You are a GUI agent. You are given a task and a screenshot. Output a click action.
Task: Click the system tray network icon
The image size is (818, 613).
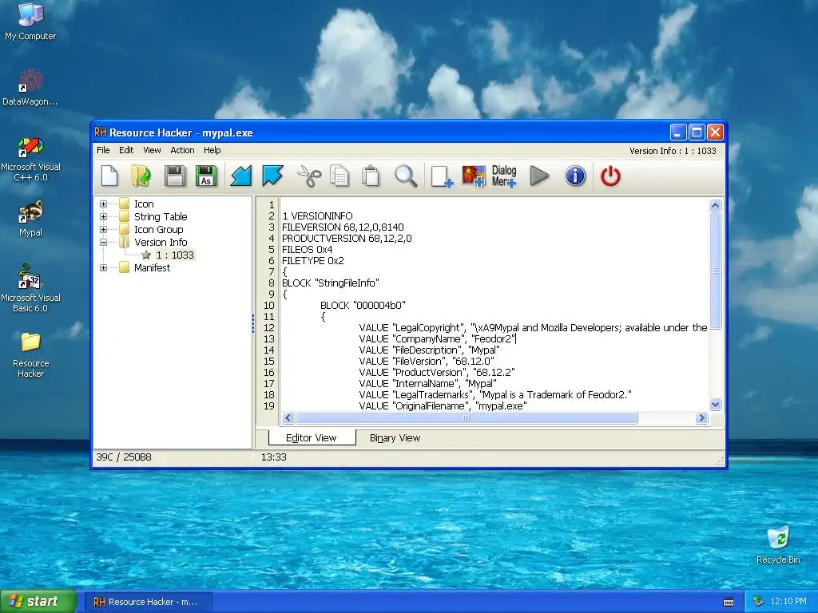758,601
